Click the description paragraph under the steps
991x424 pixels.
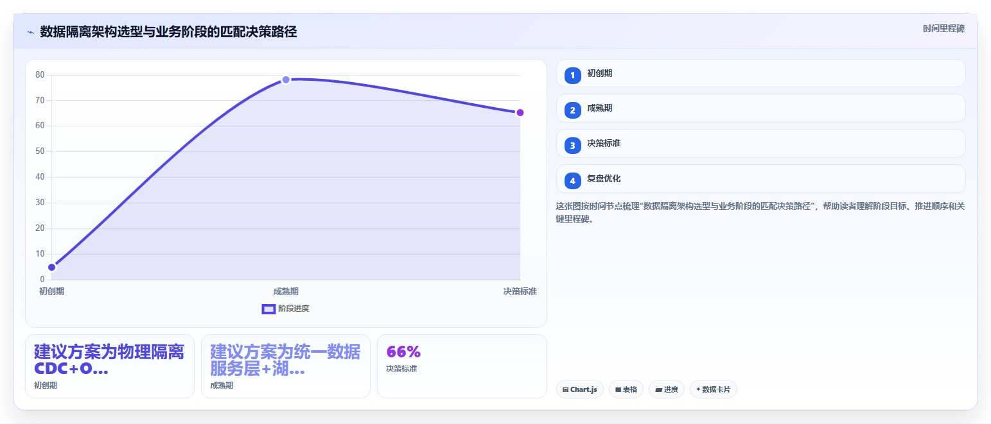click(x=760, y=212)
